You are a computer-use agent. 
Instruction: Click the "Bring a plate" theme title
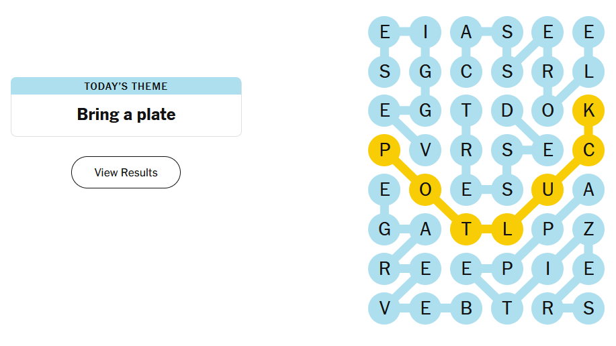click(x=126, y=115)
